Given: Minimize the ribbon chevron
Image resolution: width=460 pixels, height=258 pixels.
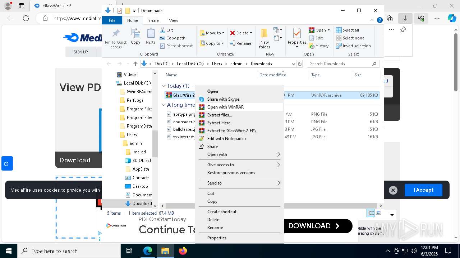Looking at the screenshot, I should (x=372, y=20).
